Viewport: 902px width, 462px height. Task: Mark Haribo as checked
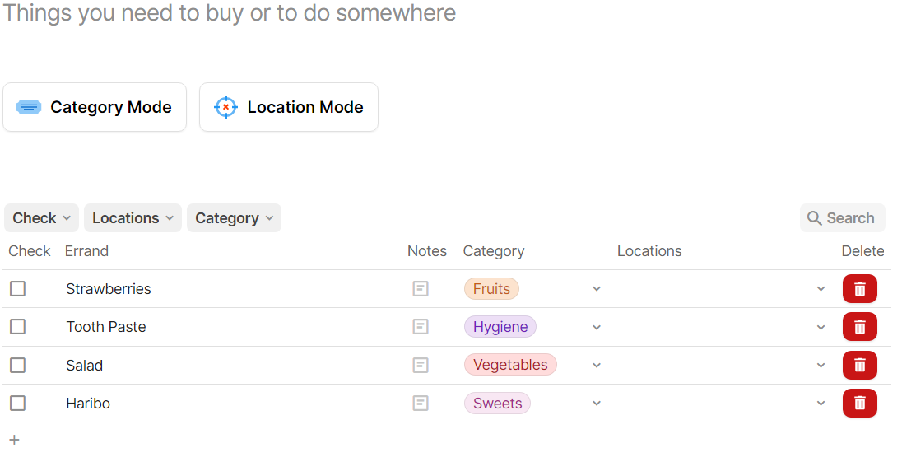(x=17, y=404)
